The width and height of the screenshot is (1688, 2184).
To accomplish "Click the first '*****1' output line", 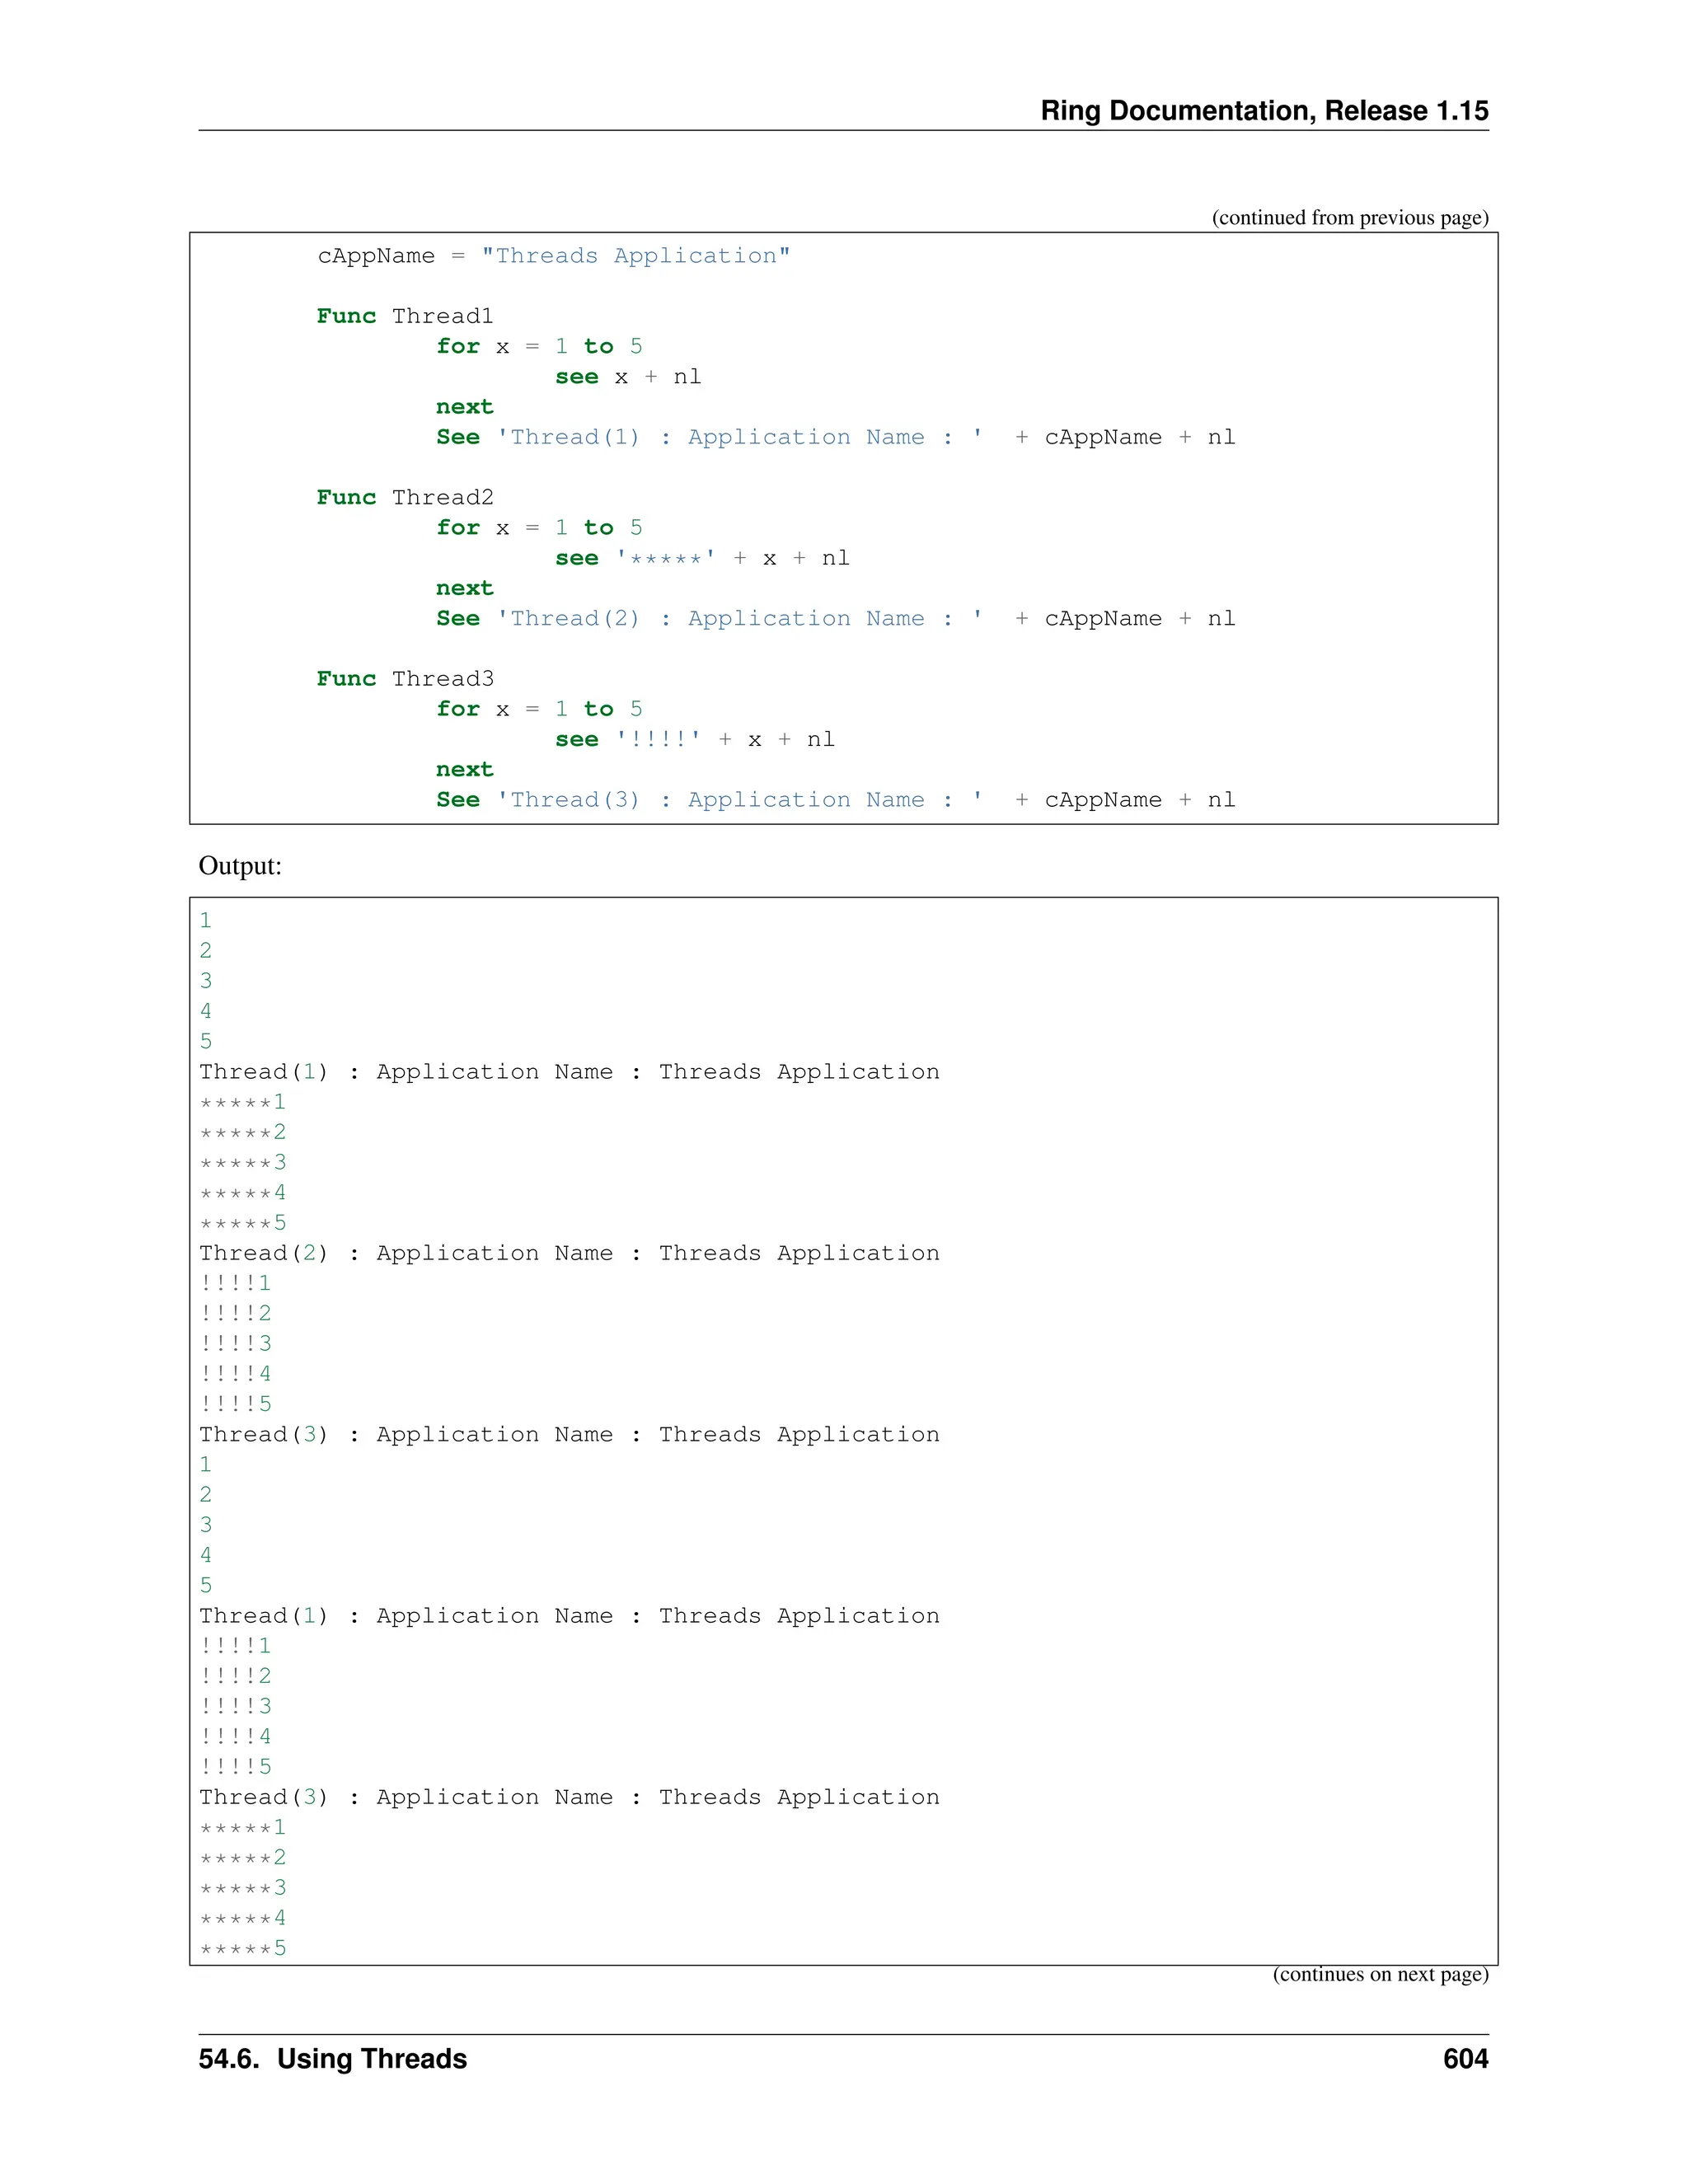I will [243, 1103].
